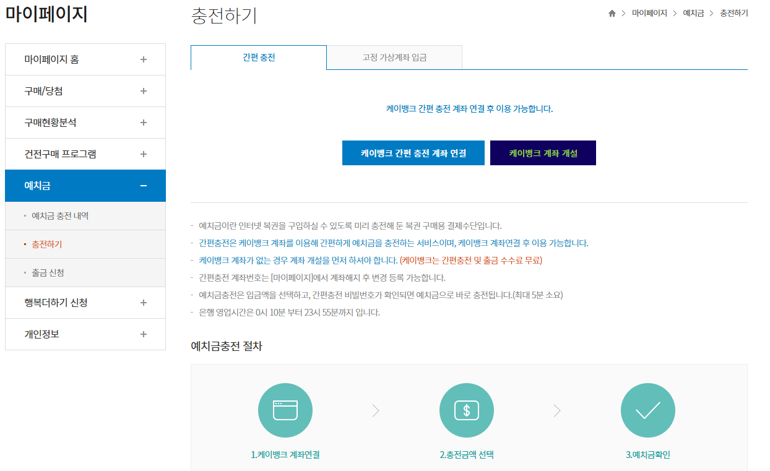770x471 pixels.
Task: Go to 충전하기 in sidebar submenu
Action: tap(47, 244)
